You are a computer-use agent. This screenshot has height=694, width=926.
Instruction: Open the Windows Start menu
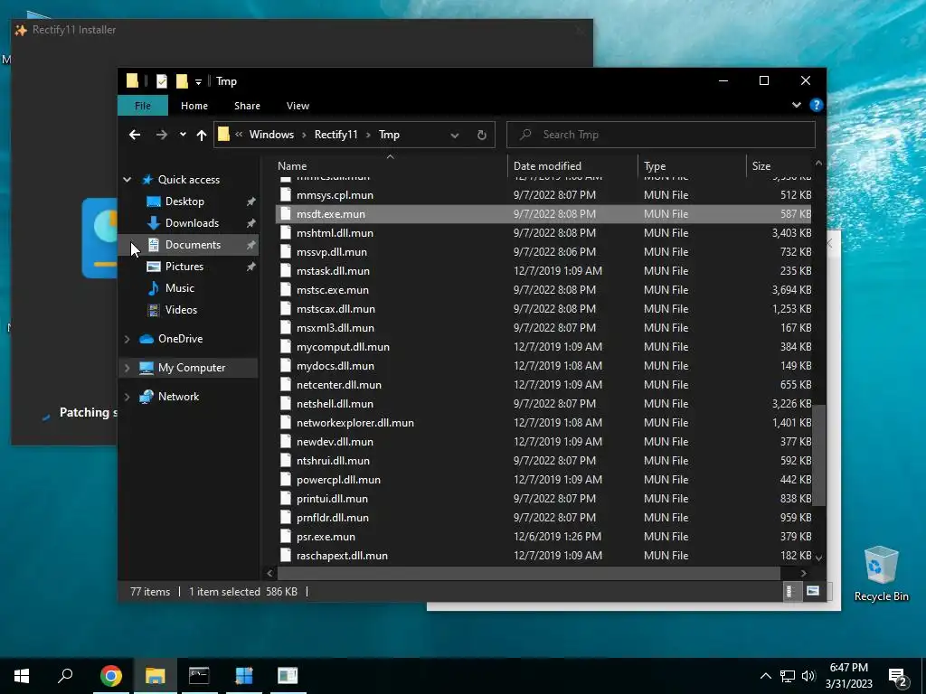point(22,676)
